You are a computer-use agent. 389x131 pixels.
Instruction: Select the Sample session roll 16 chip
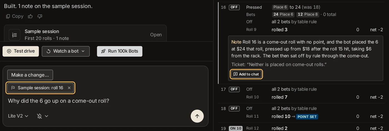(x=40, y=88)
